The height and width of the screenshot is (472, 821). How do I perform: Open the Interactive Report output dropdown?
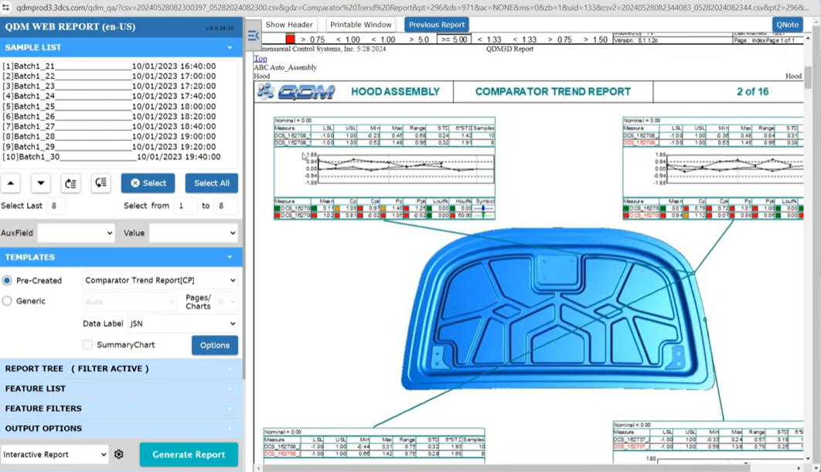pyautogui.click(x=54, y=454)
